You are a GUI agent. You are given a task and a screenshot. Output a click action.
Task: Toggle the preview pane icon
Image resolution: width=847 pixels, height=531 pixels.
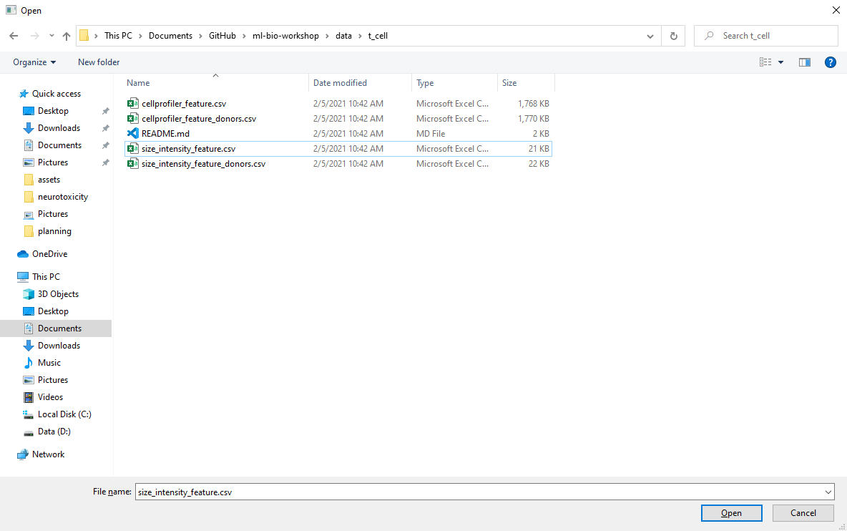tap(805, 62)
